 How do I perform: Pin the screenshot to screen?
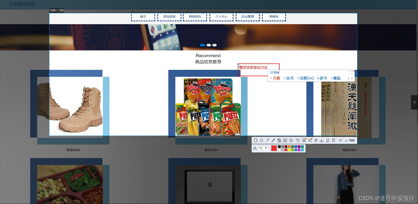pos(316,140)
